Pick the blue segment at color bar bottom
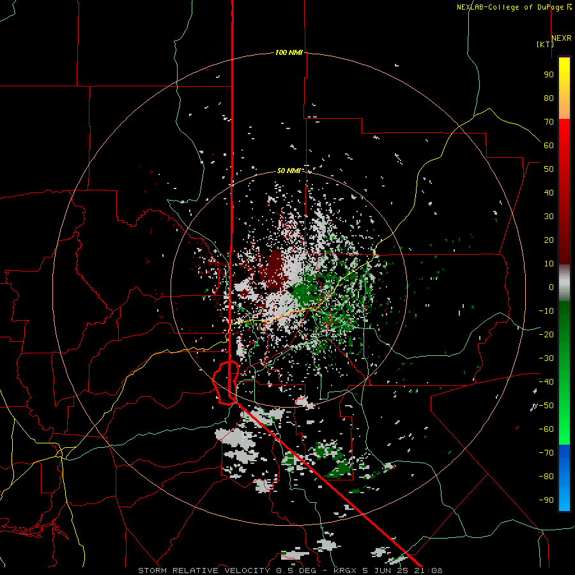This screenshot has width=575, height=575. (x=564, y=478)
